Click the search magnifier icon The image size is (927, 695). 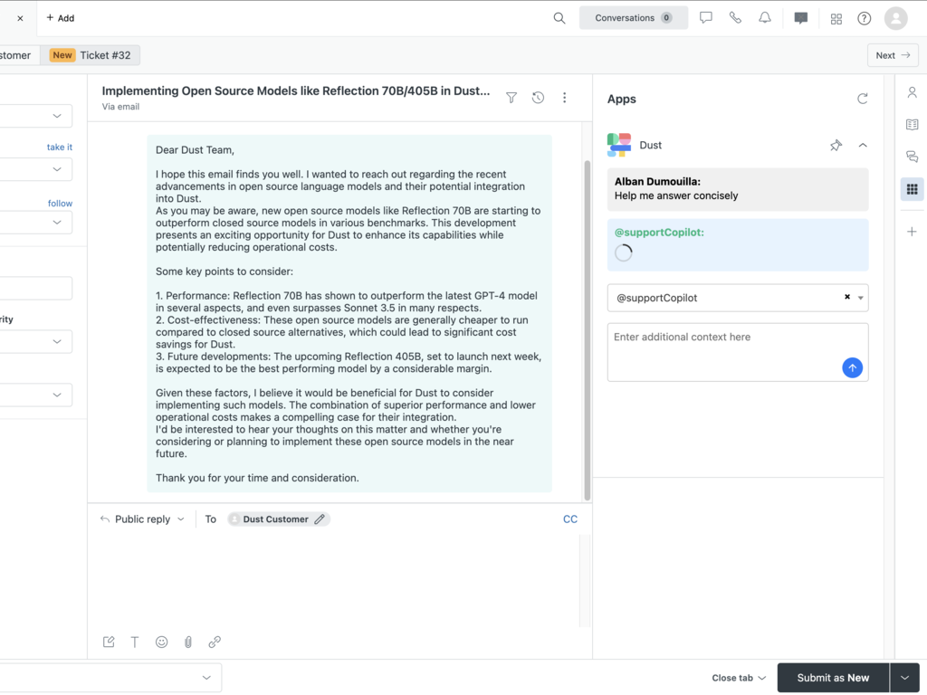click(x=559, y=18)
